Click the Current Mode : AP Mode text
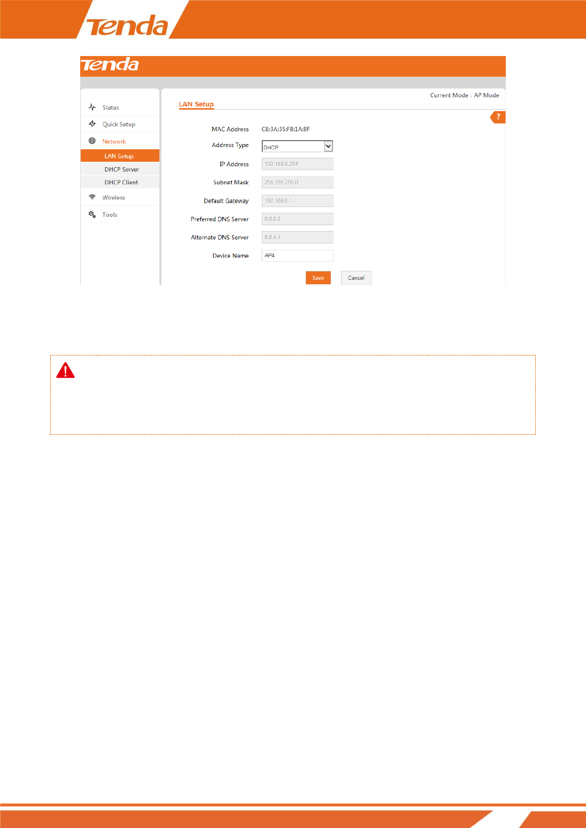This screenshot has width=586, height=828. click(x=464, y=95)
